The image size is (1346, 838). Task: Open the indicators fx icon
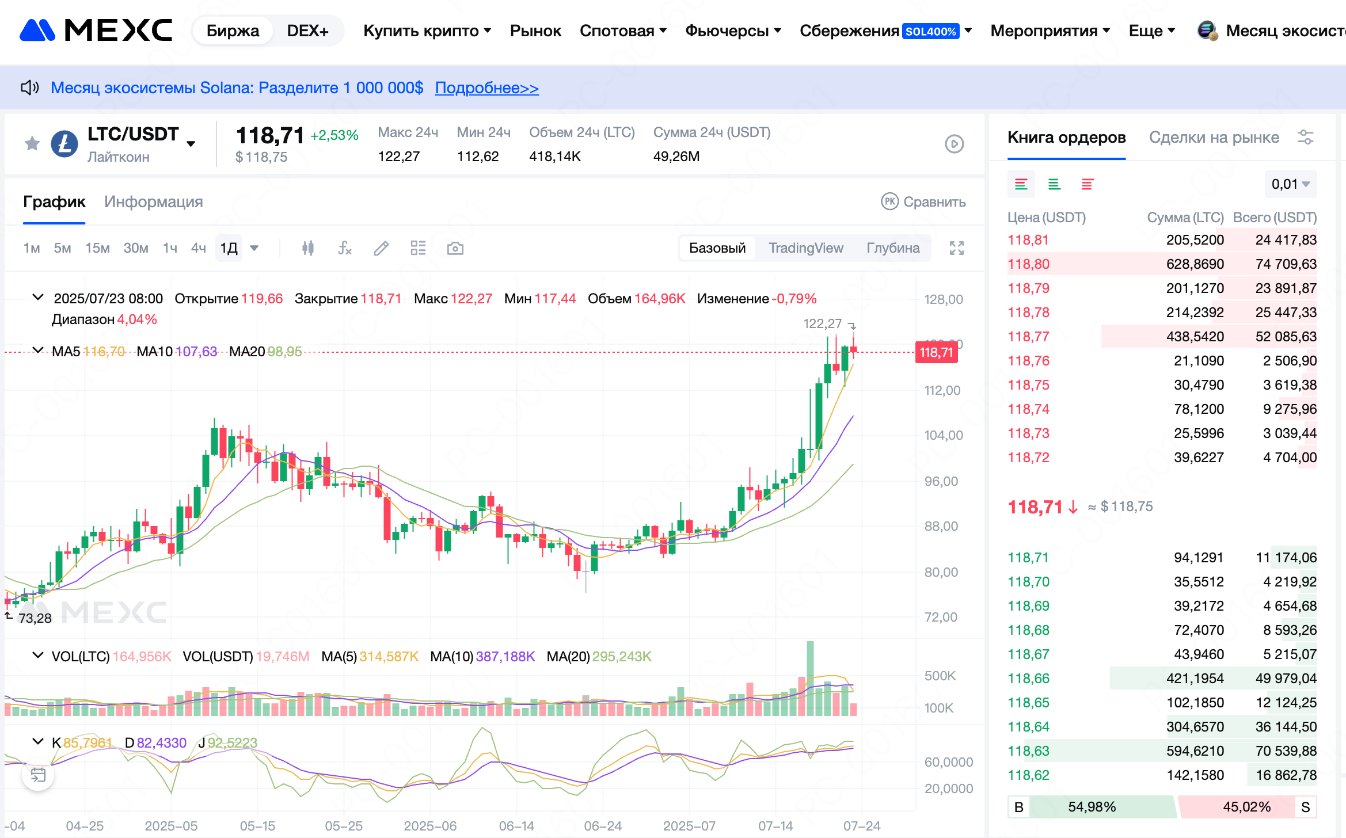click(344, 248)
